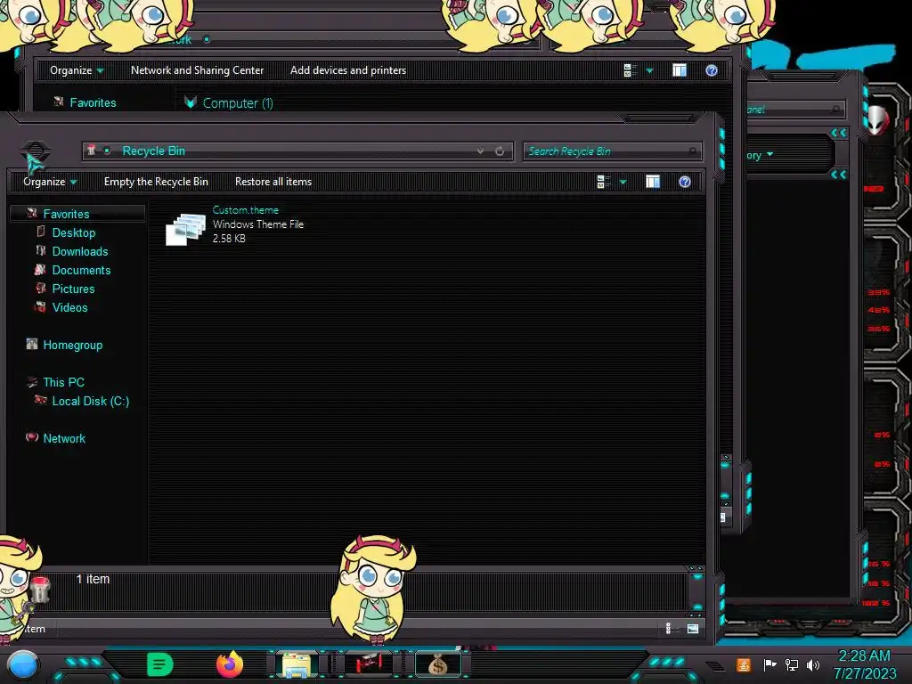This screenshot has height=684, width=912.
Task: Select Network in the Recycle Bin navigation pane
Action: (x=64, y=438)
